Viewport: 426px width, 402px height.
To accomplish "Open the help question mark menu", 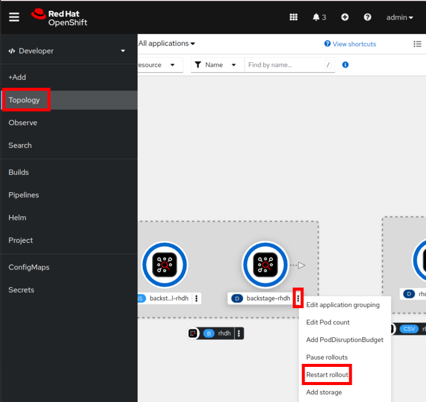I will [367, 17].
